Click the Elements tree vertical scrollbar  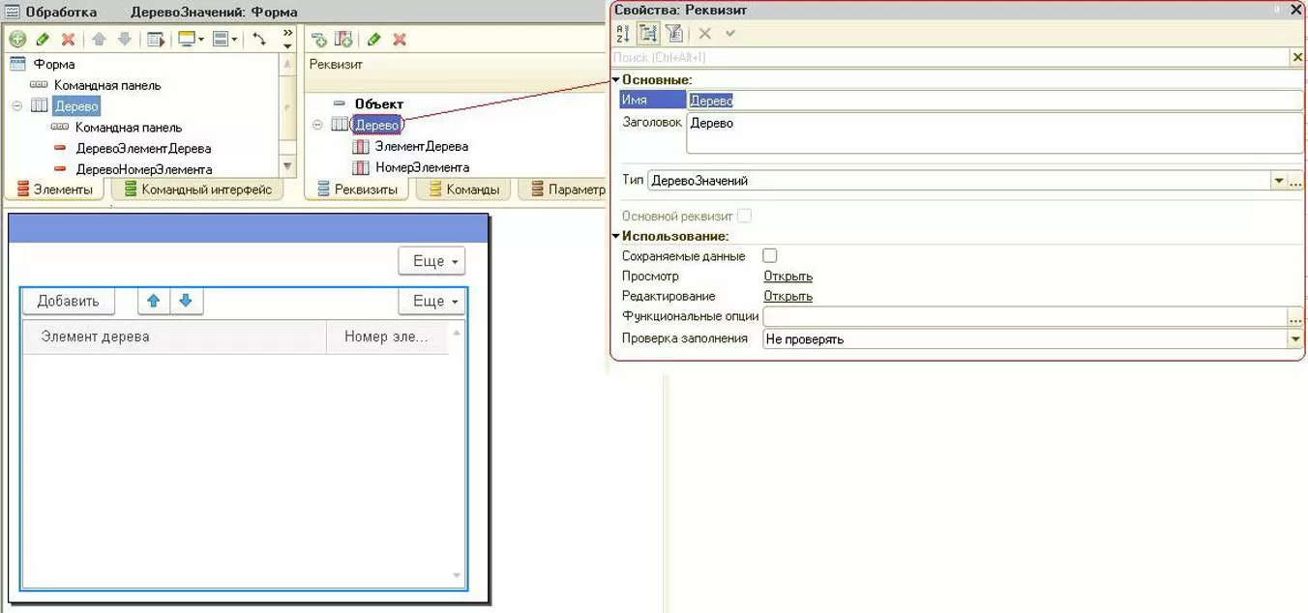pyautogui.click(x=287, y=114)
